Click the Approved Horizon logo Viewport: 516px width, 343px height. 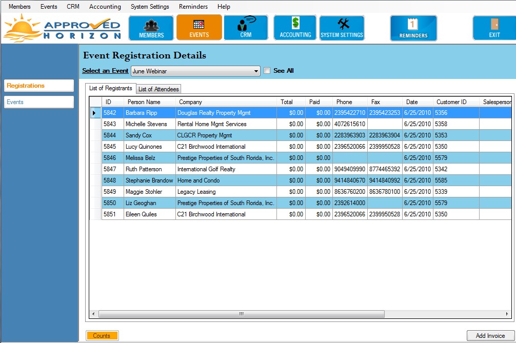coord(62,28)
